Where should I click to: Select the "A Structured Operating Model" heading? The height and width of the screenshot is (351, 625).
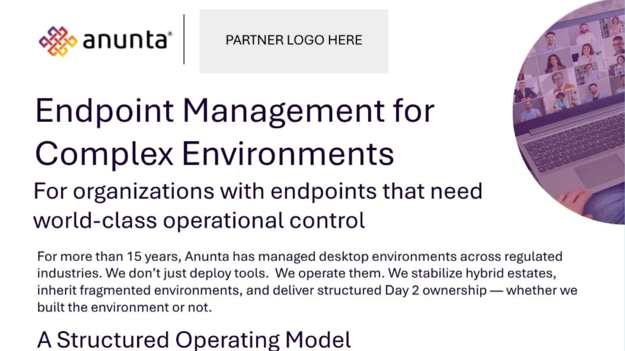(194, 340)
